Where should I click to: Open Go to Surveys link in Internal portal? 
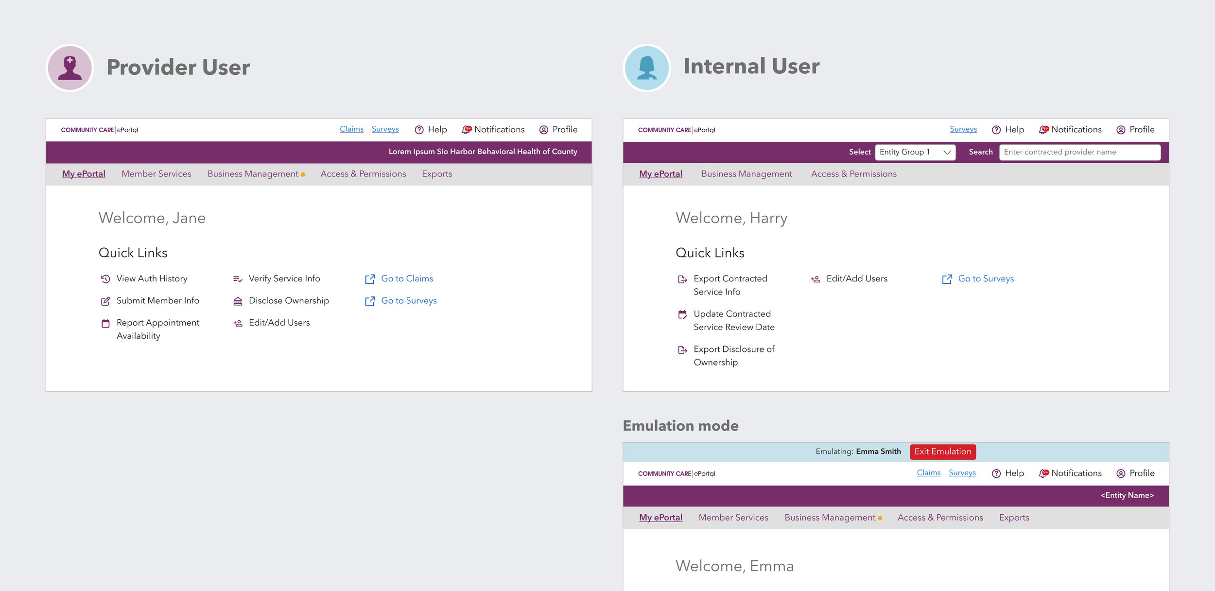click(986, 278)
